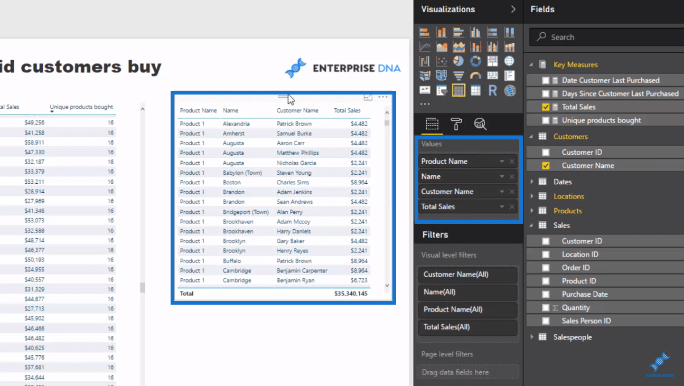Viewport: 684px width, 386px height.
Task: Check the Sales Person ID field
Action: click(x=546, y=321)
